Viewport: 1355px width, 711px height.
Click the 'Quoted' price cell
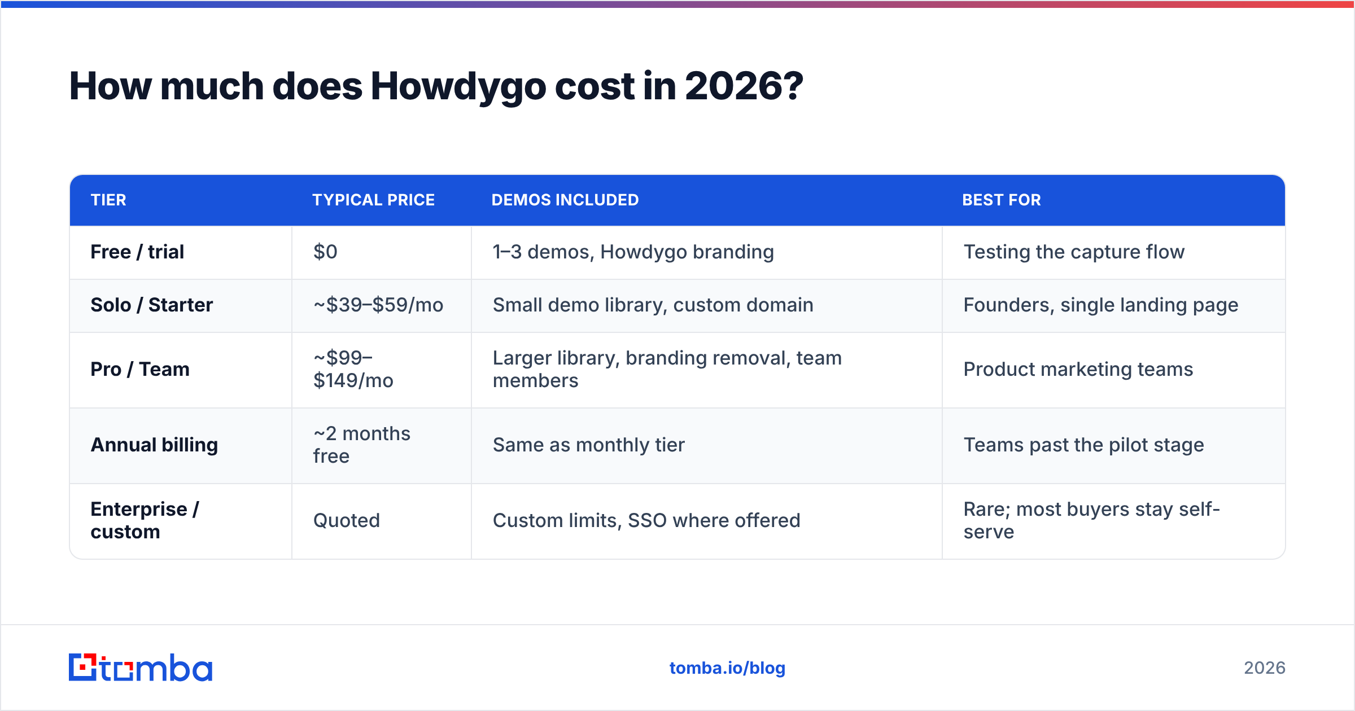382,521
